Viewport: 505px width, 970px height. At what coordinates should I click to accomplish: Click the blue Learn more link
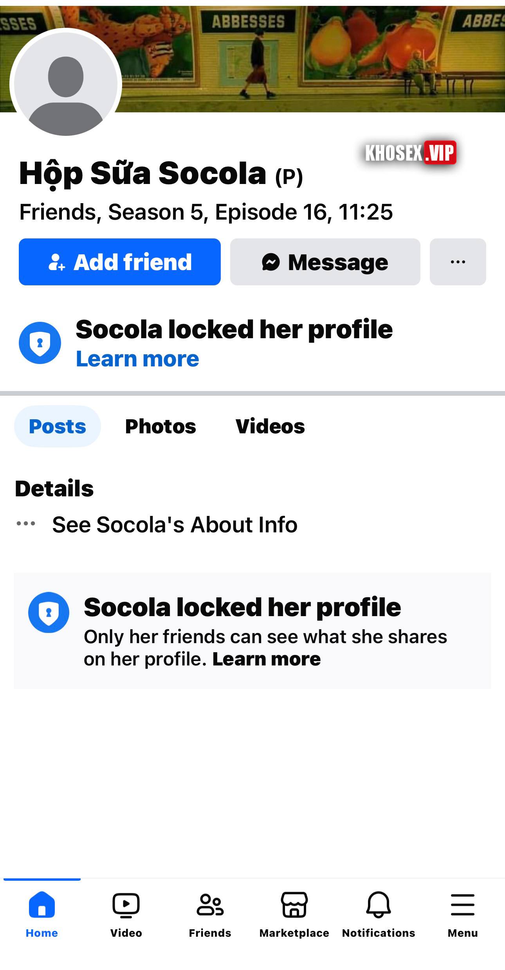click(137, 359)
